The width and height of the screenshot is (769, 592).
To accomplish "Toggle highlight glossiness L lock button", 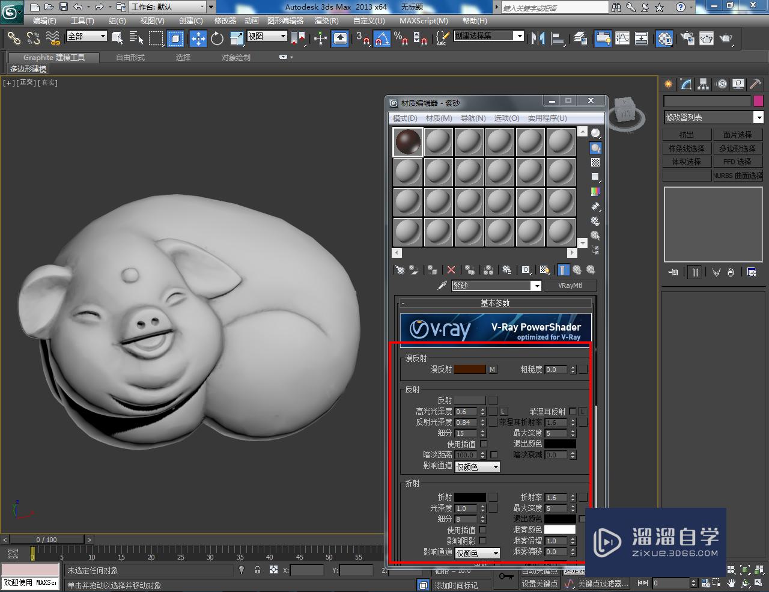I will 503,412.
